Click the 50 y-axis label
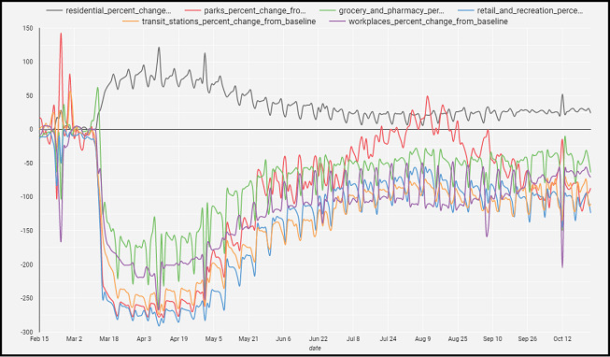The height and width of the screenshot is (357, 610). pos(30,95)
